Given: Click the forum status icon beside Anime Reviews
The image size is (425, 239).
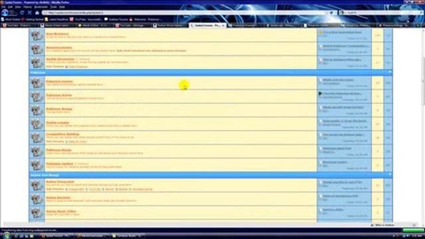Looking at the screenshot, I should [x=37, y=199].
